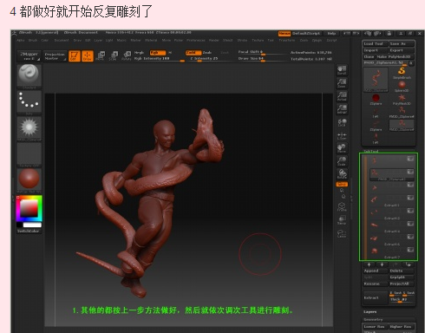Image resolution: width=425 pixels, height=333 pixels.
Task: Toggle the Rgb color mode button
Action: click(158, 53)
